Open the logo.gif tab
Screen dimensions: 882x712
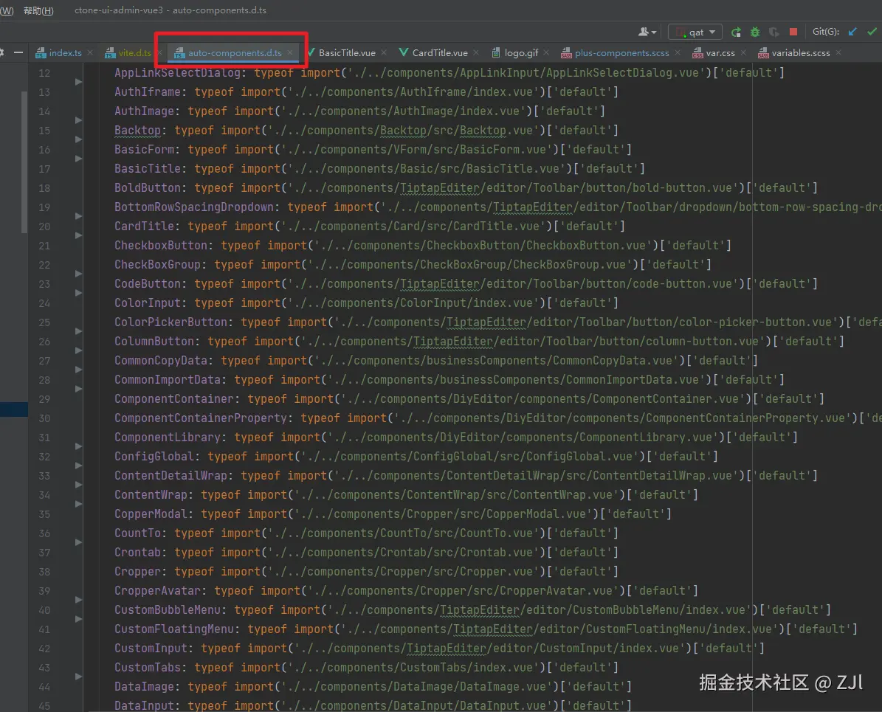click(x=521, y=53)
